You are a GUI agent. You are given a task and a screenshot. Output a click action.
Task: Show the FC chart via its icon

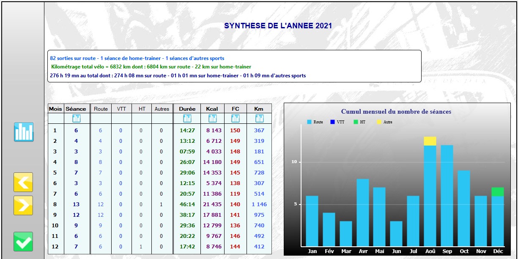tap(235, 119)
